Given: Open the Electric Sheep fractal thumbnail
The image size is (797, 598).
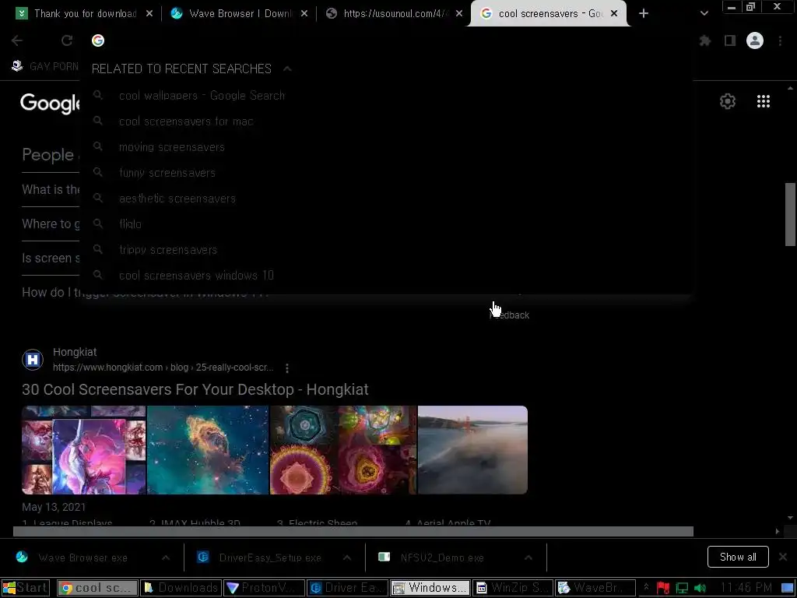Looking at the screenshot, I should pos(343,449).
